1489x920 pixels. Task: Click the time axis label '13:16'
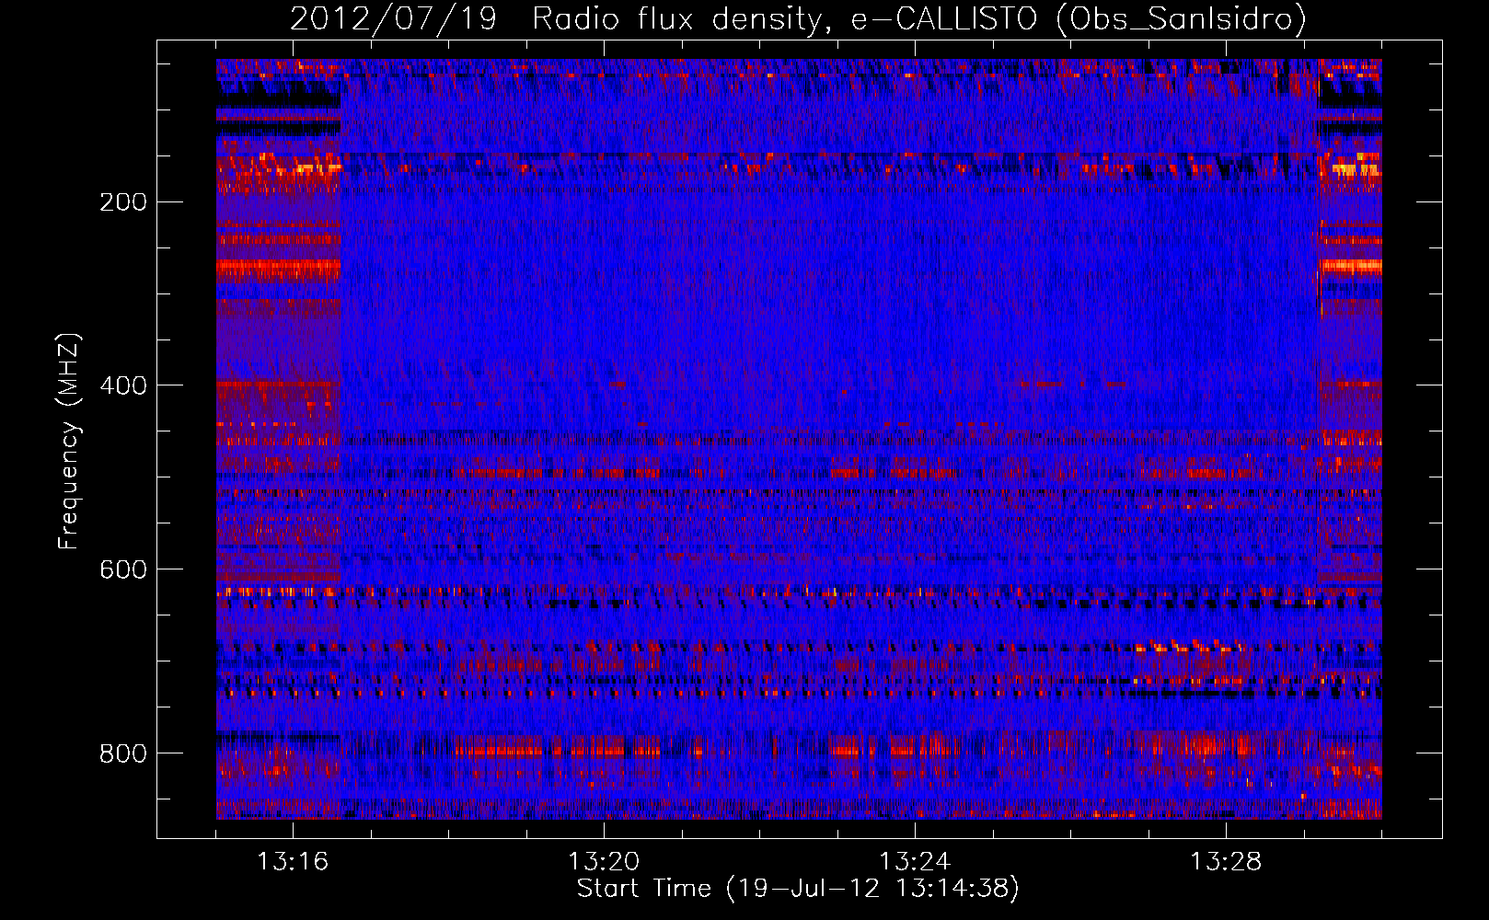pos(293,862)
